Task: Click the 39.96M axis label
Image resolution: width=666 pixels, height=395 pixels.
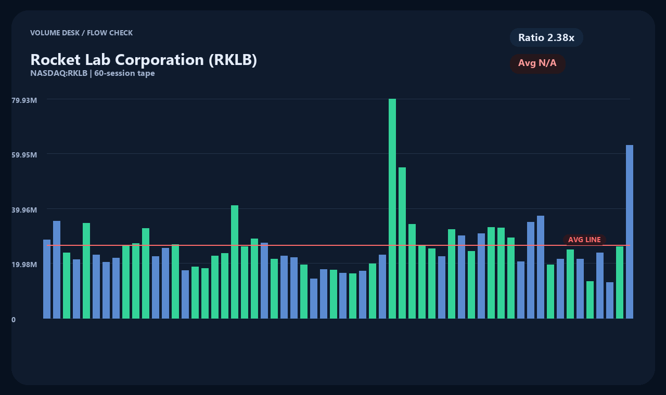Action: 24,210
